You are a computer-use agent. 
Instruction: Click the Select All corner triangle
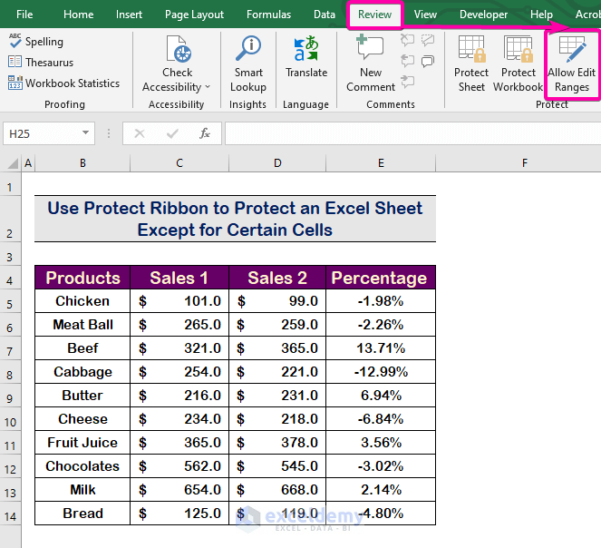[13, 163]
